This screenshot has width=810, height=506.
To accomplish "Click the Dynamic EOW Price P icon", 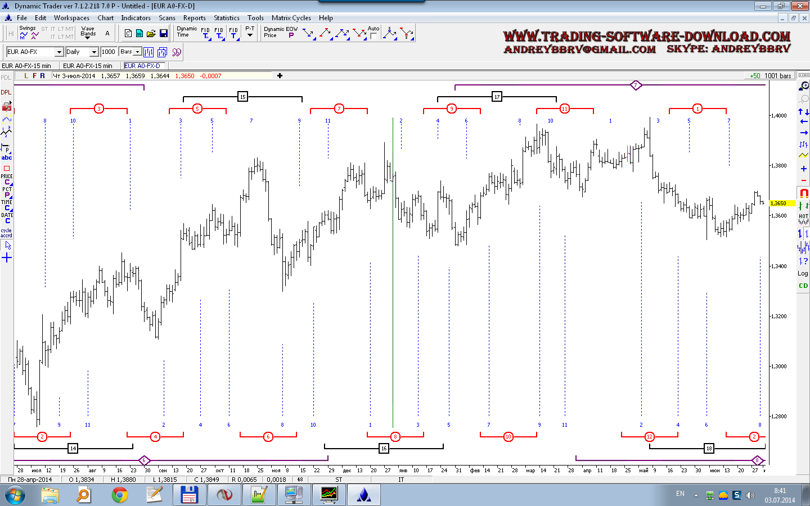I will tap(291, 35).
